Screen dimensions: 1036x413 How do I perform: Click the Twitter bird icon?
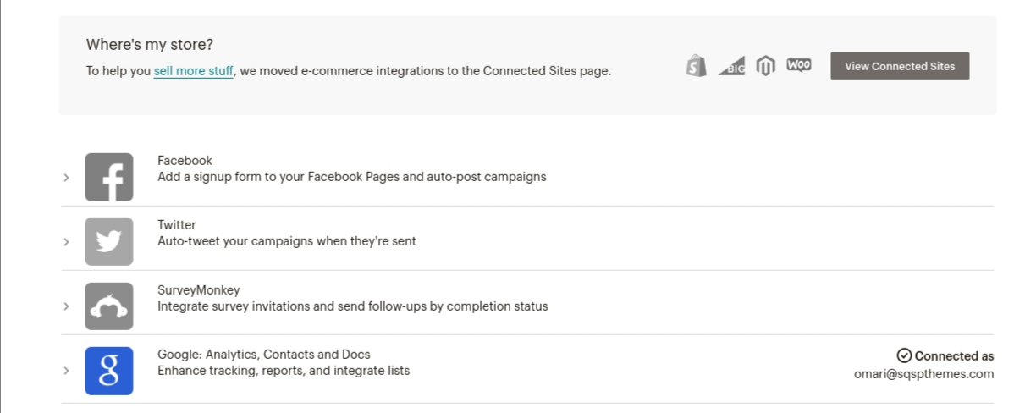109,241
